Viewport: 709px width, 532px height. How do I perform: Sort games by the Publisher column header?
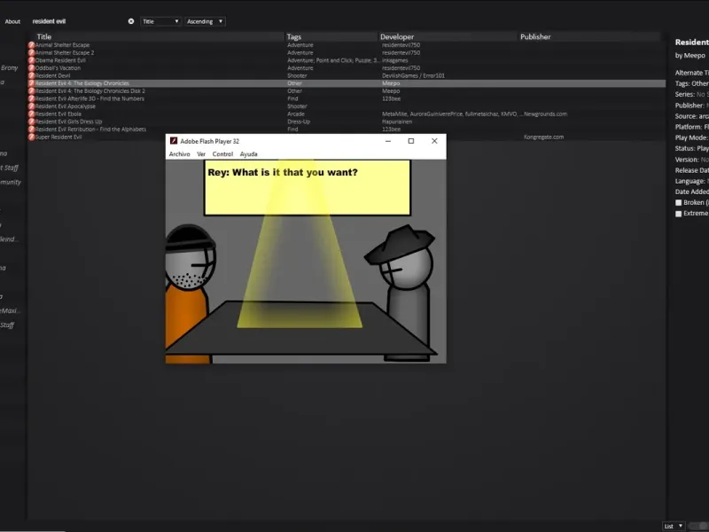(x=589, y=36)
